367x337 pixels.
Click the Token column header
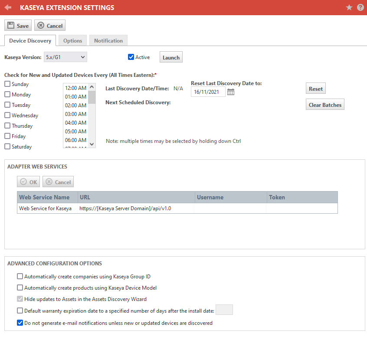[302, 197]
